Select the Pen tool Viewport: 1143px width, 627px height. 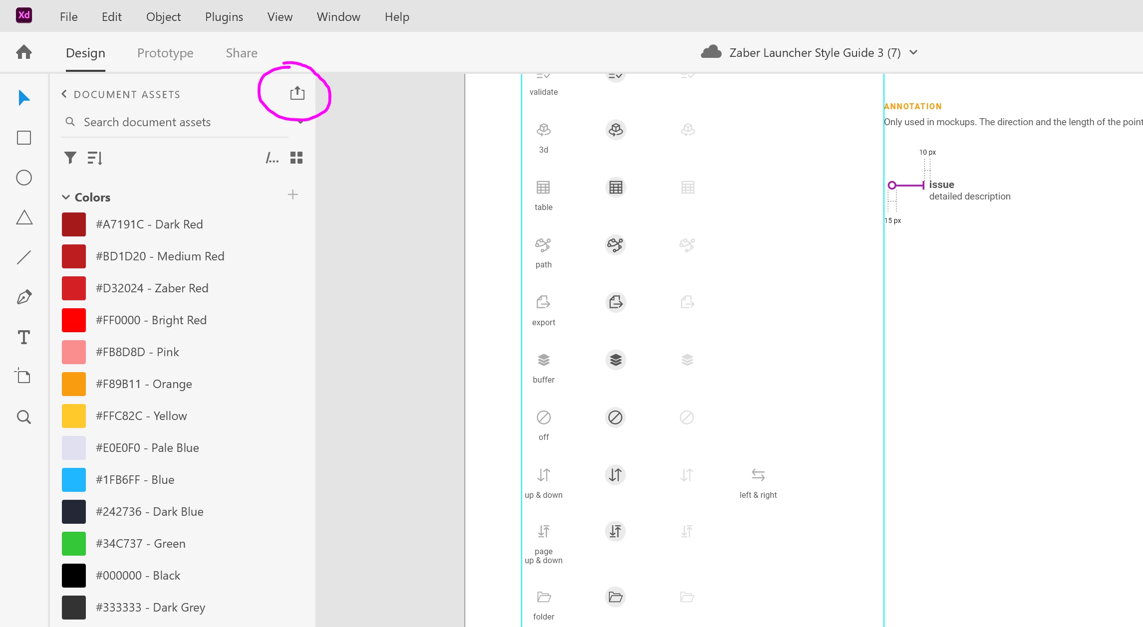24,297
